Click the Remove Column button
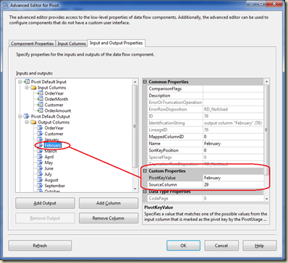The image size is (288, 263). tap(109, 218)
